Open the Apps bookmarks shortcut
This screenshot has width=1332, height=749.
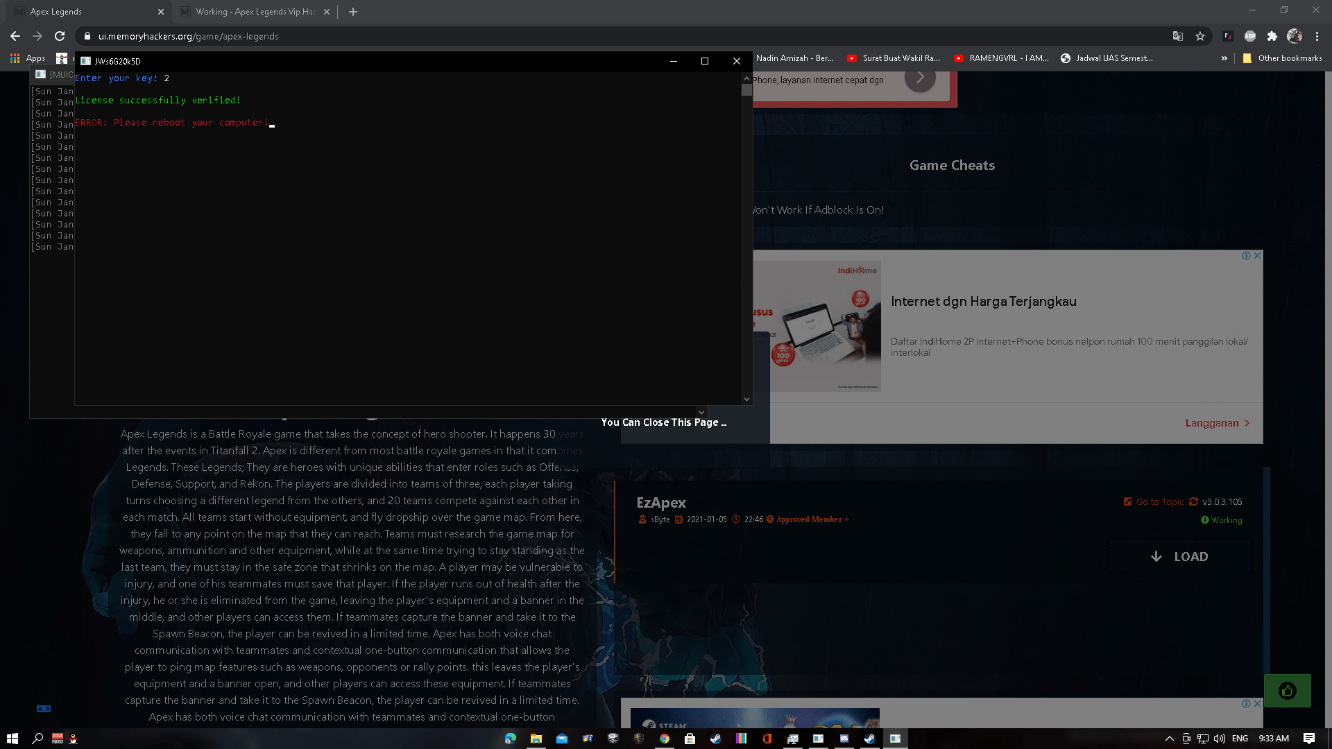(x=28, y=58)
